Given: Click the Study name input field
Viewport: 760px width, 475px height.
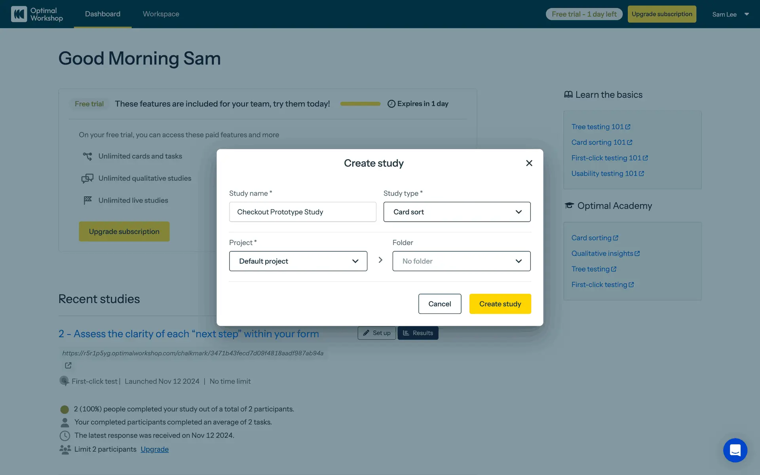Looking at the screenshot, I should tap(302, 212).
